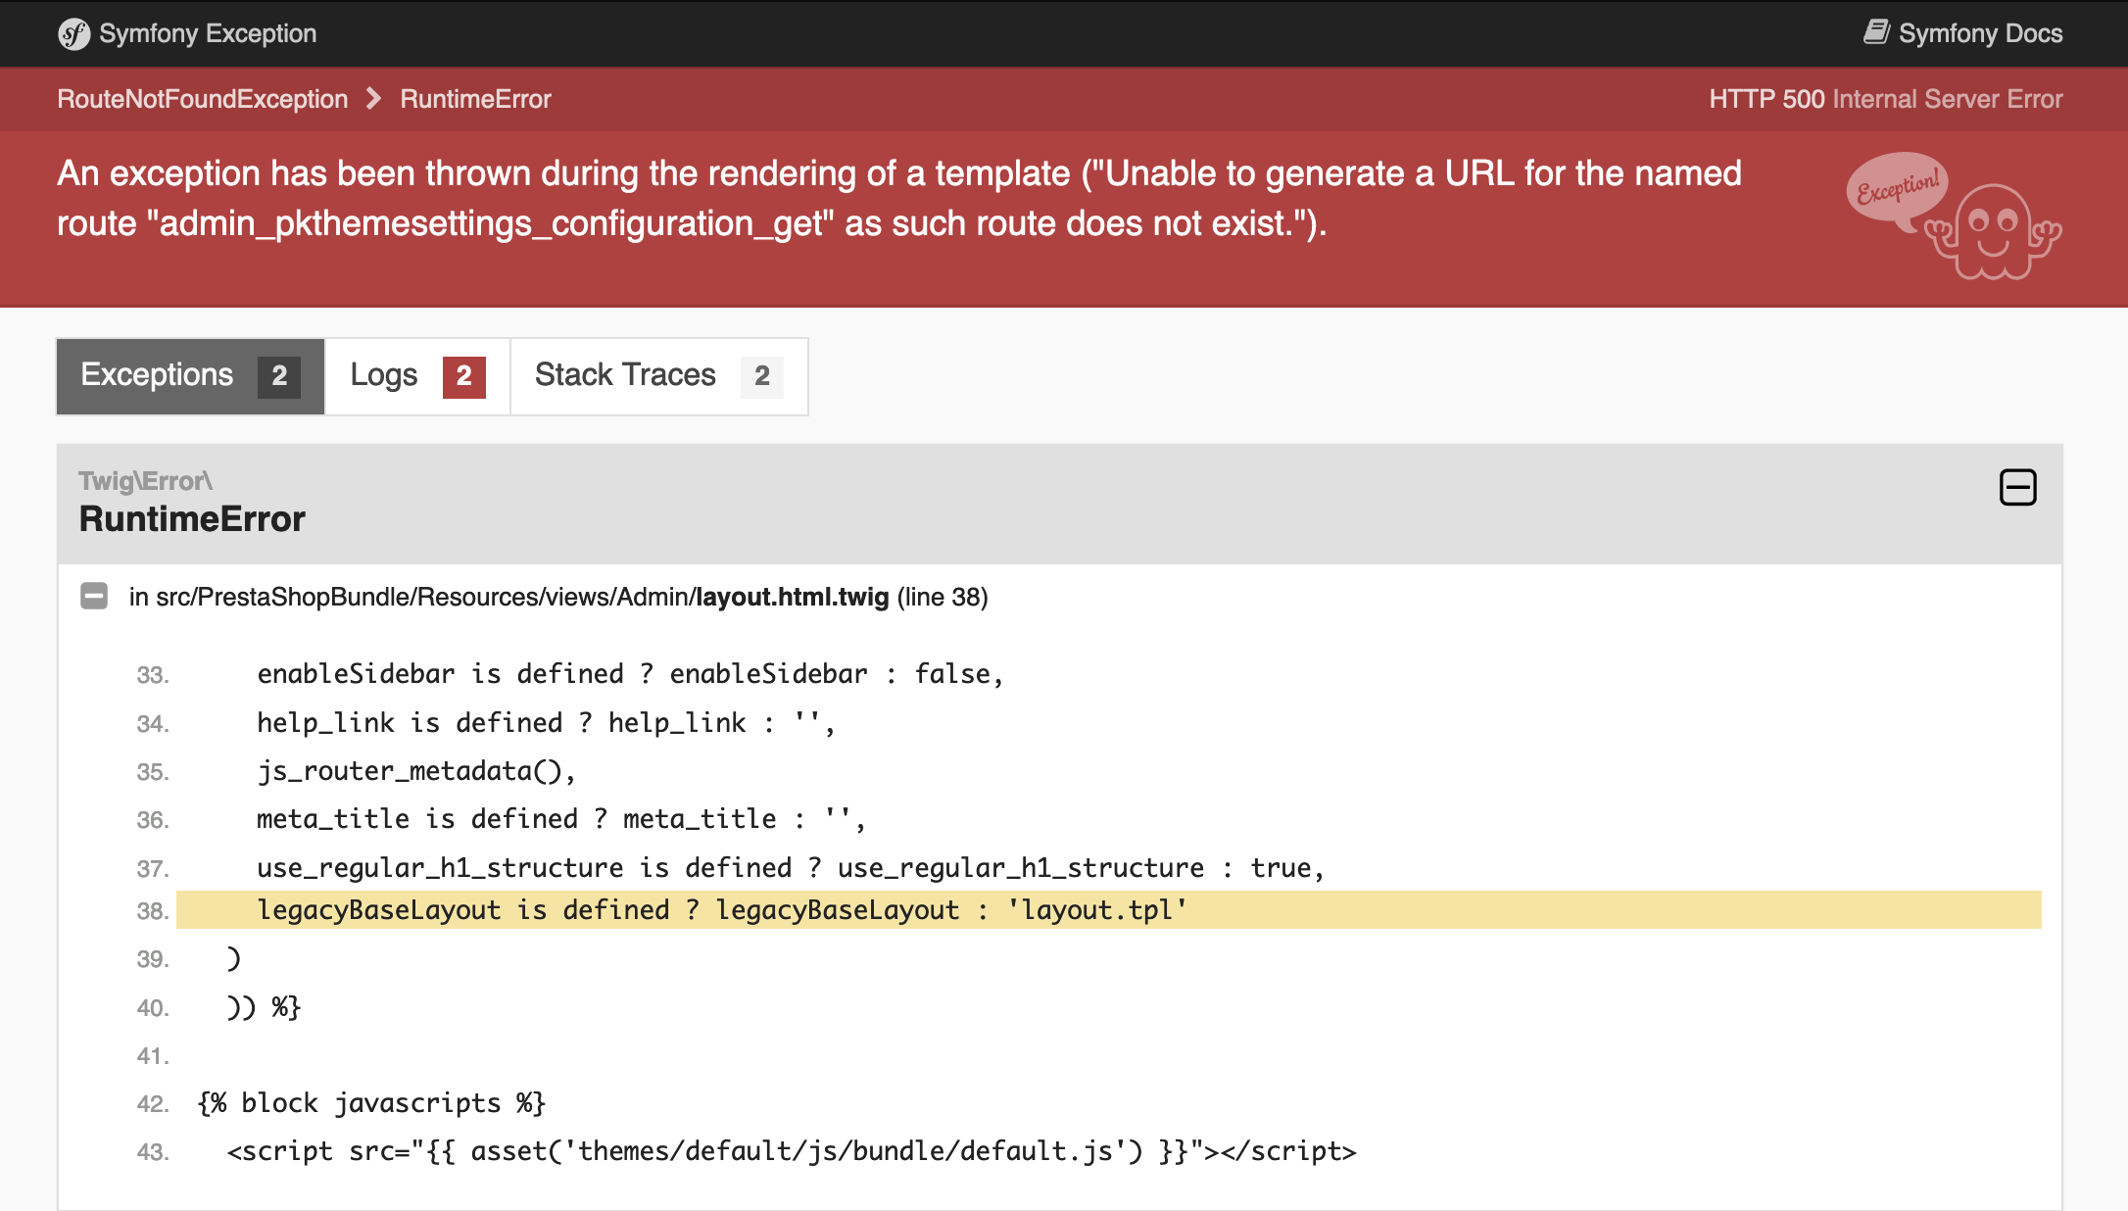Click the RuntimeError class heading
This screenshot has height=1211, width=2128.
click(192, 518)
